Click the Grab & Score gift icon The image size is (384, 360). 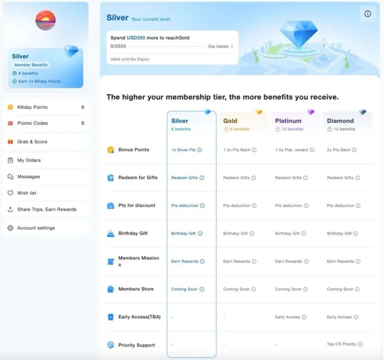[x=10, y=142]
